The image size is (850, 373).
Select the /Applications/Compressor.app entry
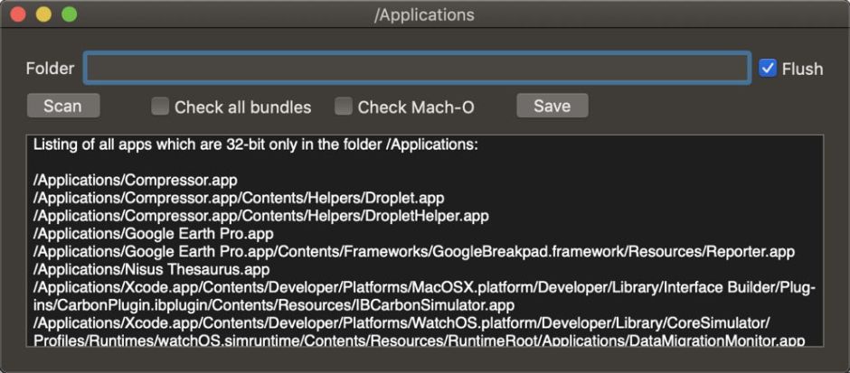[x=136, y=180]
